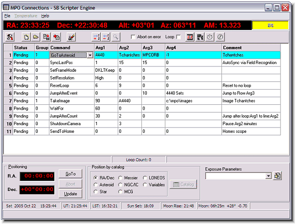Open the File menu
Viewport: 296px width, 224px height.
pyautogui.click(x=7, y=16)
